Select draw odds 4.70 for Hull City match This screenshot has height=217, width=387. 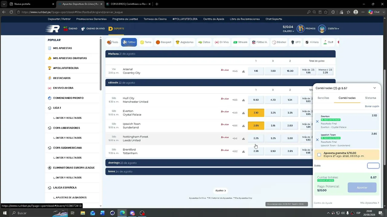point(273,100)
